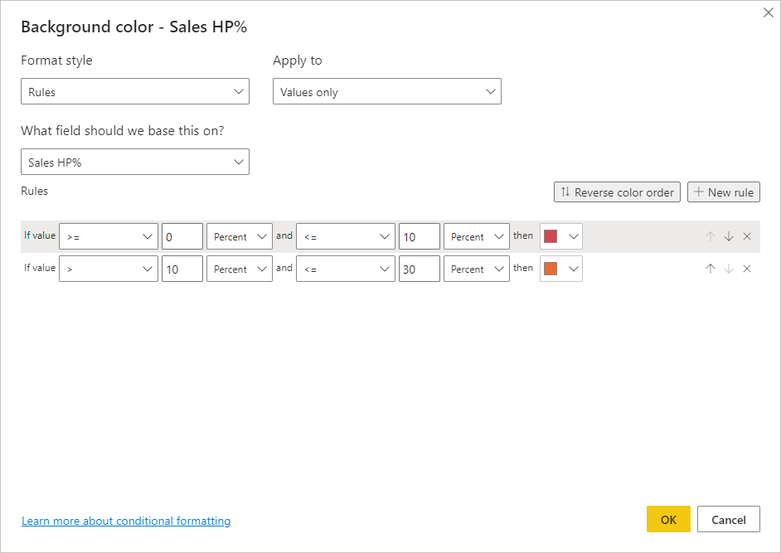This screenshot has width=781, height=553.
Task: Add a New rule
Action: 724,192
